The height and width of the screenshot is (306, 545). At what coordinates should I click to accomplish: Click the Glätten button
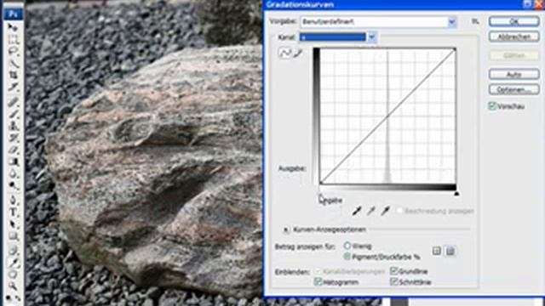click(513, 55)
